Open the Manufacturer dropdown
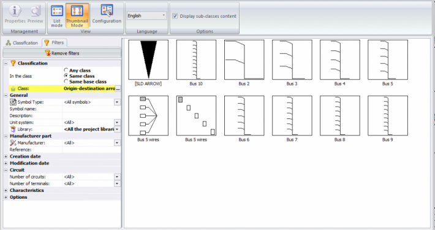The image size is (435, 230). coord(117,143)
